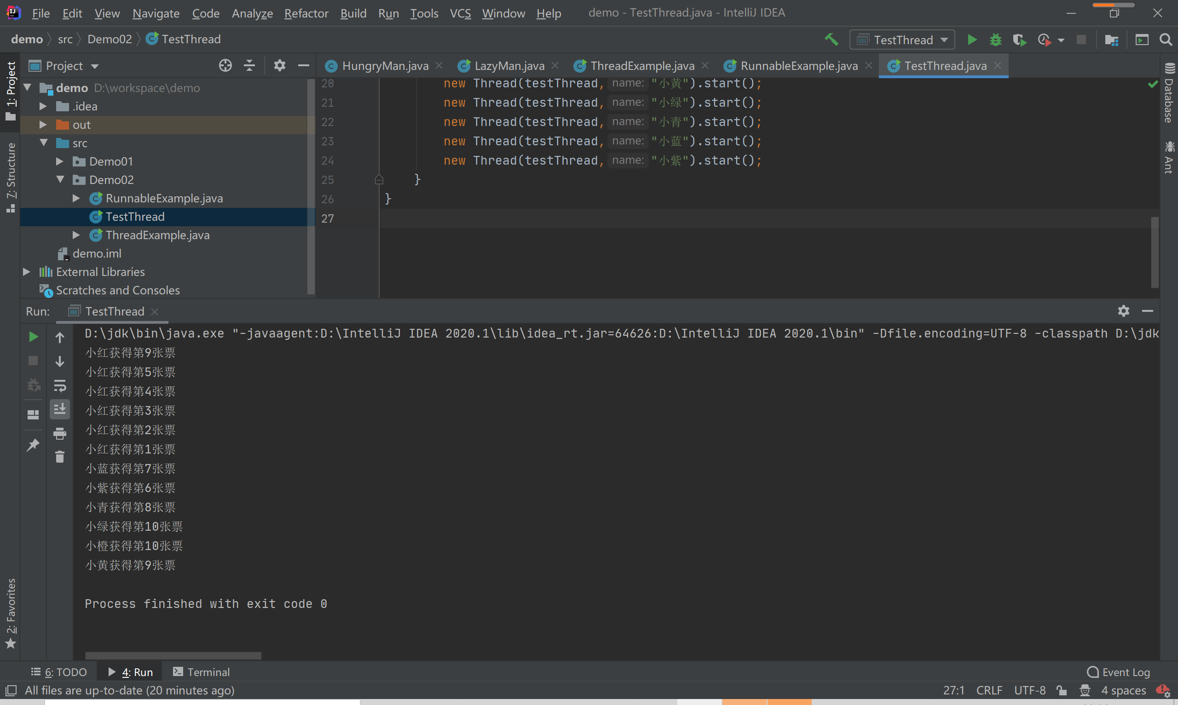Switch to the ThreadExample.java editor tab
The image size is (1178, 705).
point(642,66)
